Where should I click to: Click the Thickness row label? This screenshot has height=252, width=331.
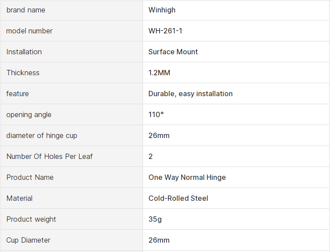coord(23,73)
